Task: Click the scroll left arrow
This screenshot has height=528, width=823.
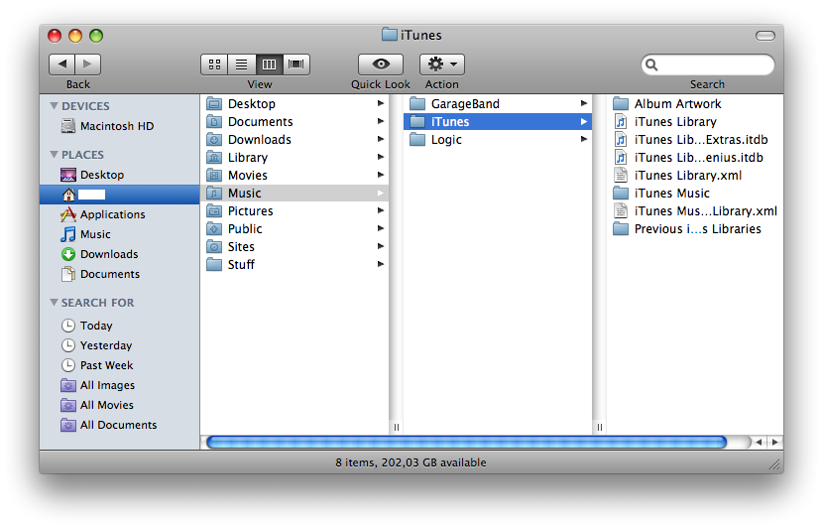Action: click(759, 442)
